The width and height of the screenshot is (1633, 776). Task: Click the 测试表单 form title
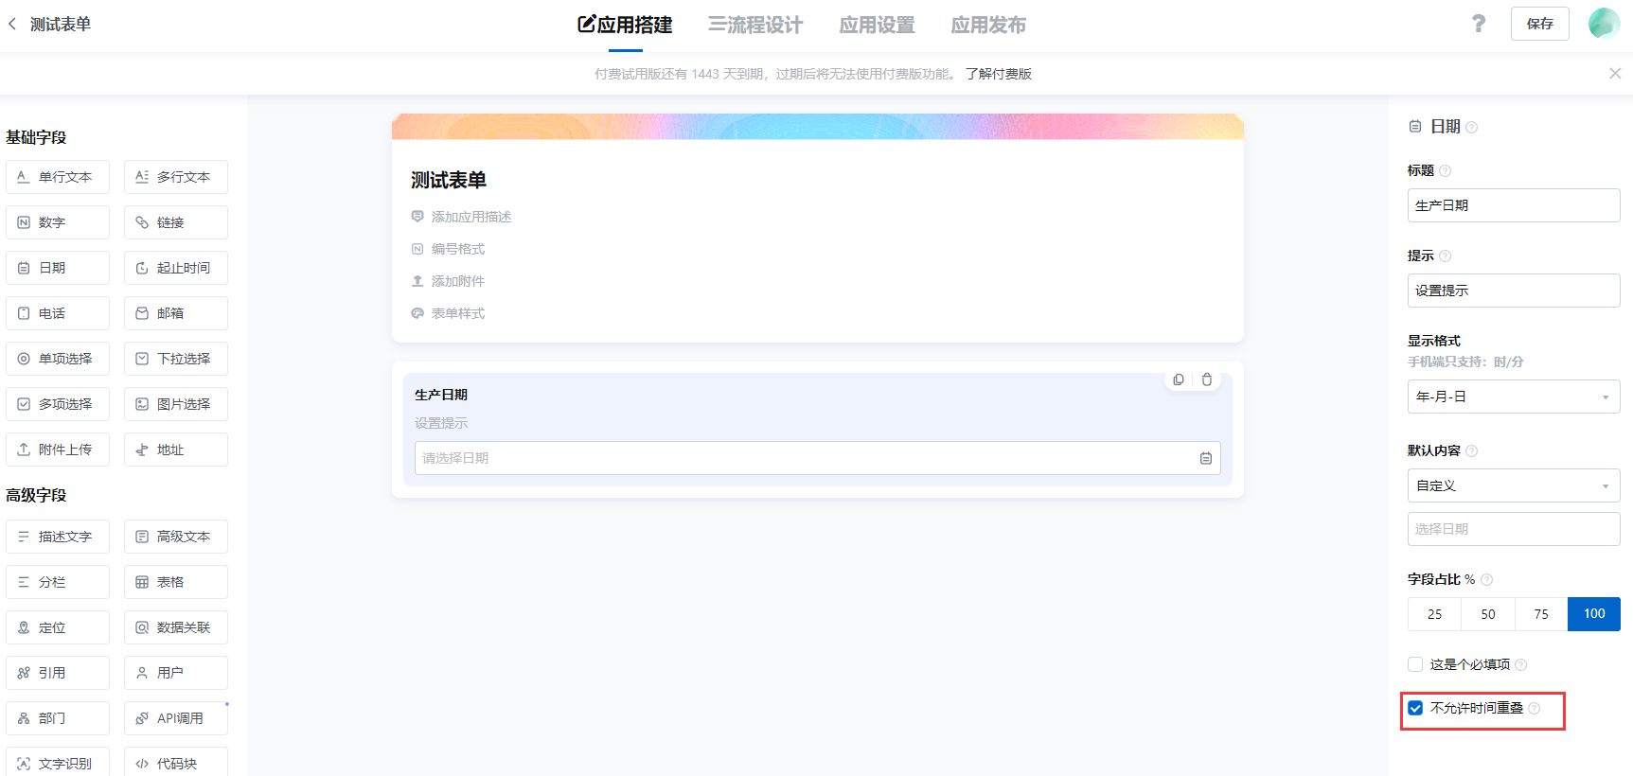pos(449,180)
